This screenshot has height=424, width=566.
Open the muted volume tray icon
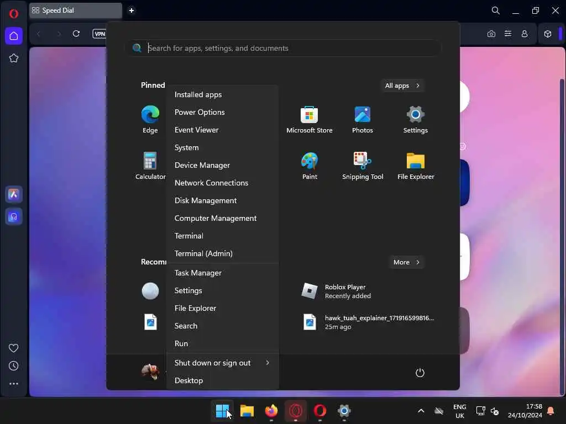tap(495, 411)
